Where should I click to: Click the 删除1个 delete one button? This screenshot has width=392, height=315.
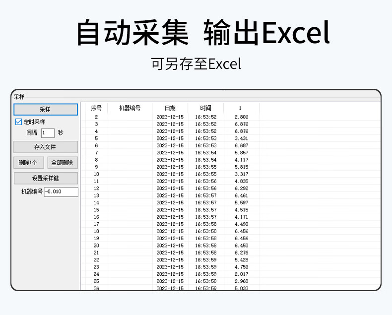coord(29,163)
